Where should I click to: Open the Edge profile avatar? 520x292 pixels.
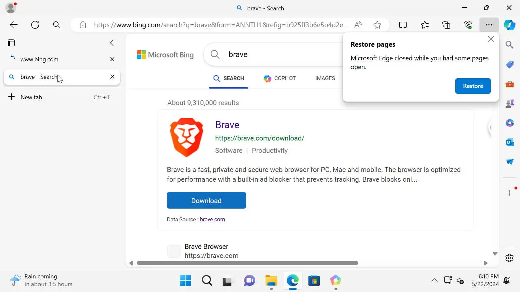[x=11, y=8]
